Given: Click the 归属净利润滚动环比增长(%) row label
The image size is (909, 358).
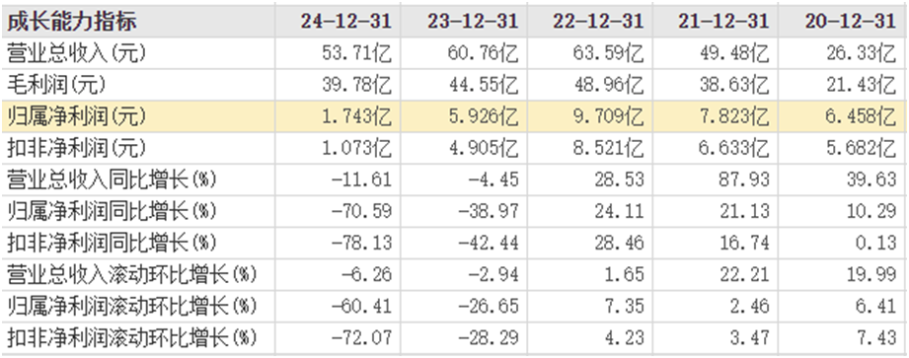Looking at the screenshot, I should tap(131, 306).
